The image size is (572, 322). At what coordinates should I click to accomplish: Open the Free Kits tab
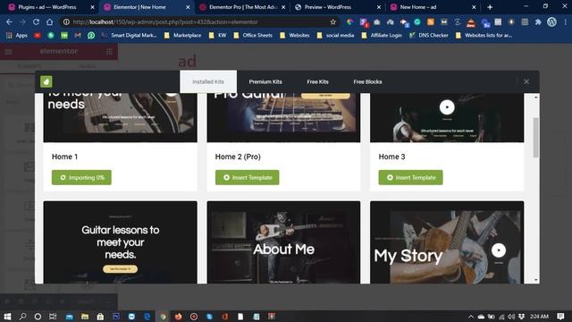point(317,81)
